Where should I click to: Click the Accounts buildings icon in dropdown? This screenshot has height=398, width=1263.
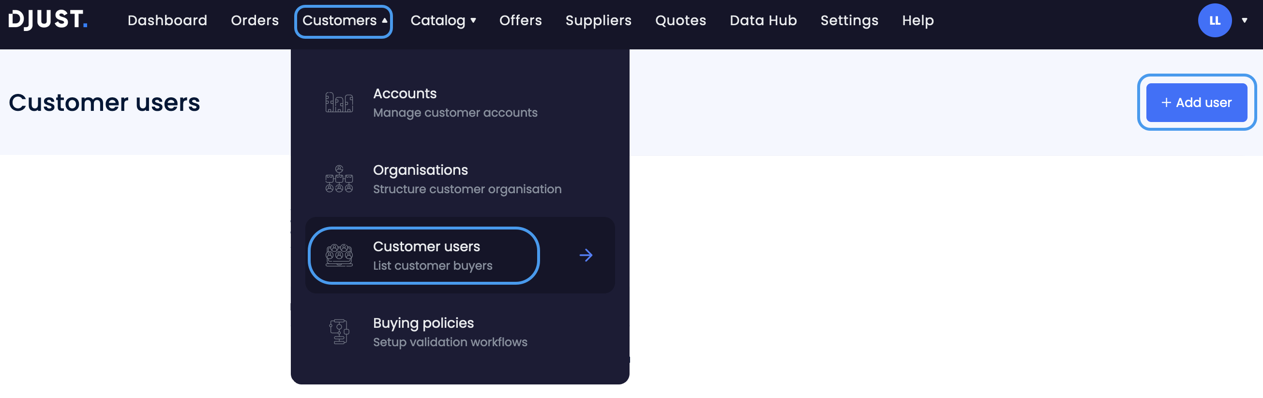point(338,102)
